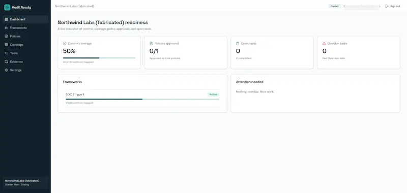Open the Dashboard menu item
407x193 pixels.
25,19
